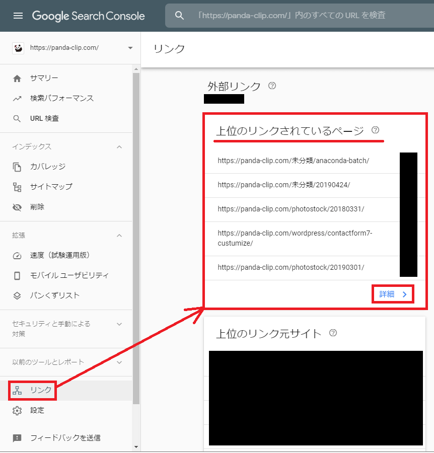The width and height of the screenshot is (434, 453).
Task: Click the パンくずリスト layers icon
Action: pos(17,296)
